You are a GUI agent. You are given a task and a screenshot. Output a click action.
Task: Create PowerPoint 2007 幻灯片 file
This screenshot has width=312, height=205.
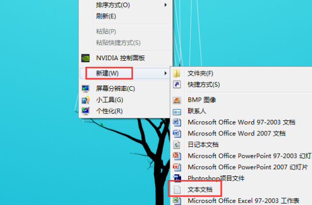[x=248, y=167]
